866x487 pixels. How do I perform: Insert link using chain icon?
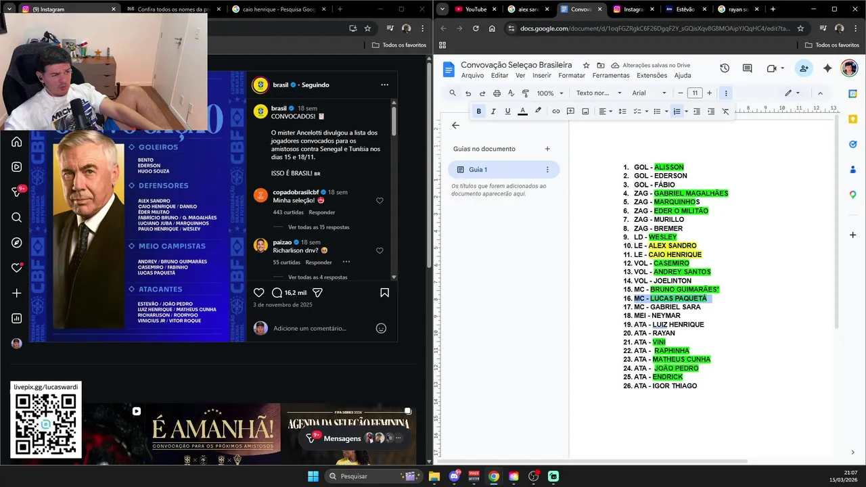pos(556,112)
